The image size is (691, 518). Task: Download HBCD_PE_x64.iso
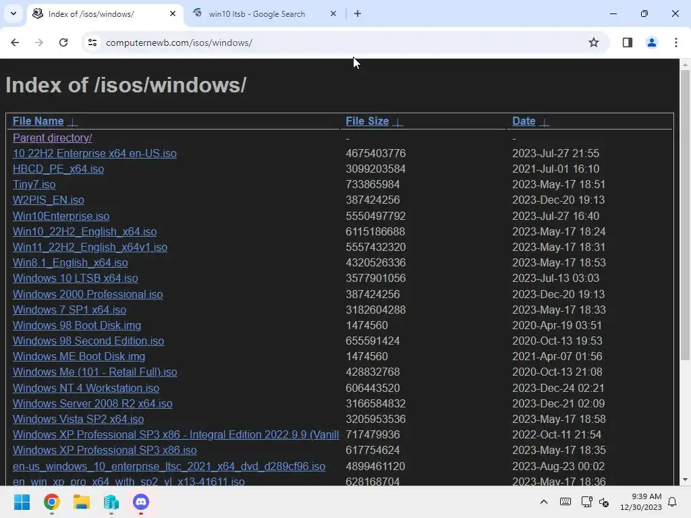58,169
